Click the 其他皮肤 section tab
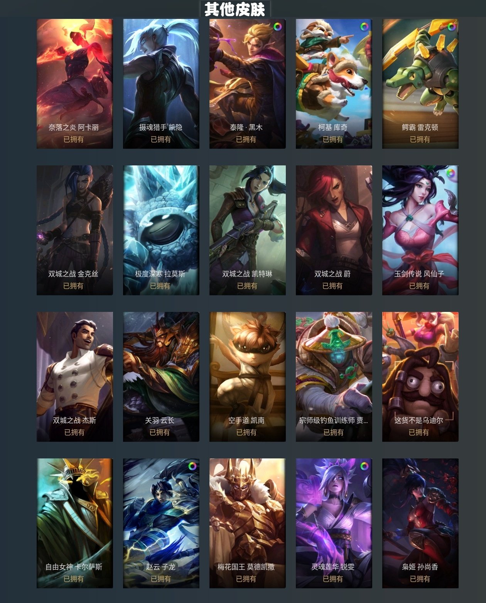Viewport: 486px width, 603px height. (x=235, y=9)
